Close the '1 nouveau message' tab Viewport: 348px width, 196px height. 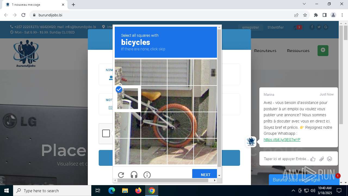[63, 5]
